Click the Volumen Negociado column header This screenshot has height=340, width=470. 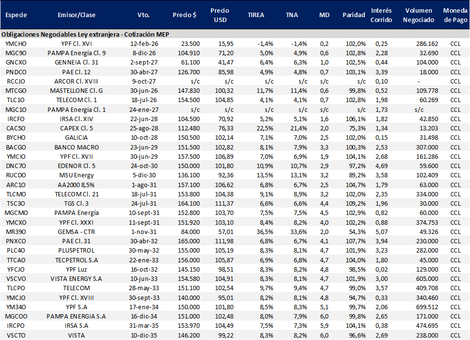click(420, 15)
